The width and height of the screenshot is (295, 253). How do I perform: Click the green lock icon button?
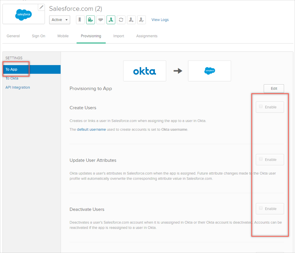(x=91, y=20)
